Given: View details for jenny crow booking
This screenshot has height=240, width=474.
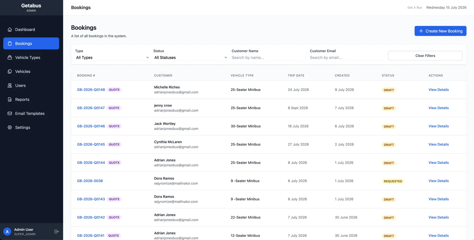Looking at the screenshot, I should point(438,108).
